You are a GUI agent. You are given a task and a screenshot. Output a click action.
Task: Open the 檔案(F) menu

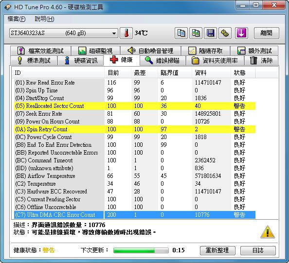[x=17, y=19]
